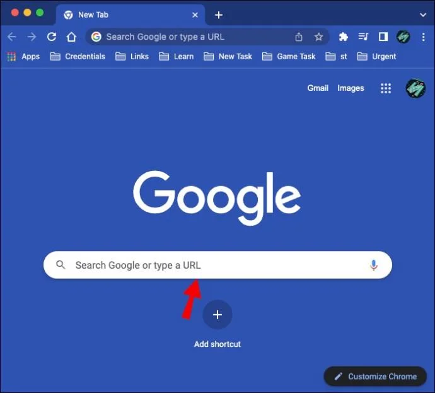Viewport: 435px width, 393px height.
Task: Start voice search with microphone
Action: (x=374, y=265)
